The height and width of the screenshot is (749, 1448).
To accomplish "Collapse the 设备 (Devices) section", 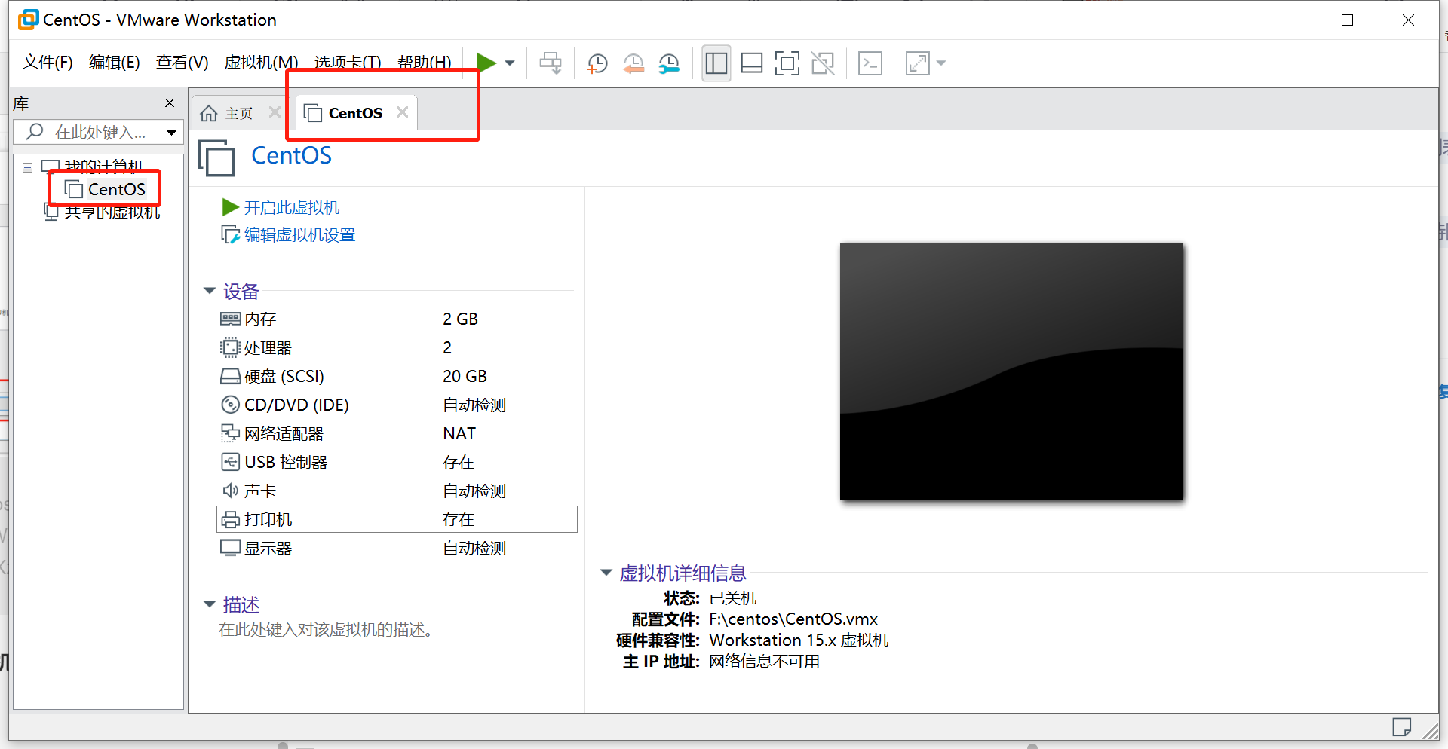I will click(209, 291).
